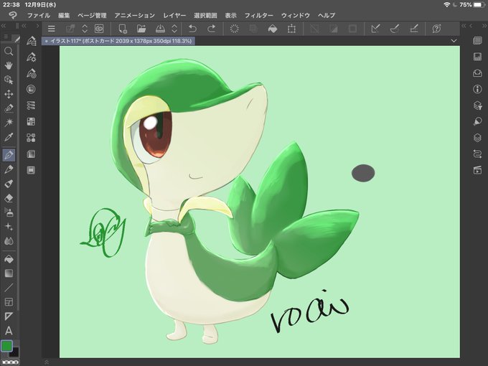This screenshot has height=366, width=488.
Task: Select the Text tool
Action: [x=9, y=331]
